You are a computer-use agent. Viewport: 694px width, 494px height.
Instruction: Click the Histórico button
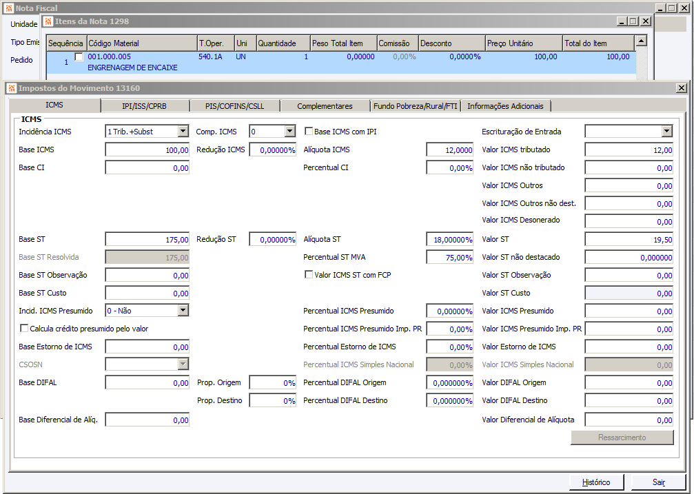pos(596,482)
